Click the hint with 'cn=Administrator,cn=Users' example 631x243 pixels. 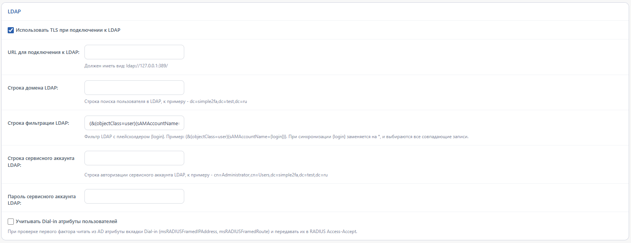[206, 175]
